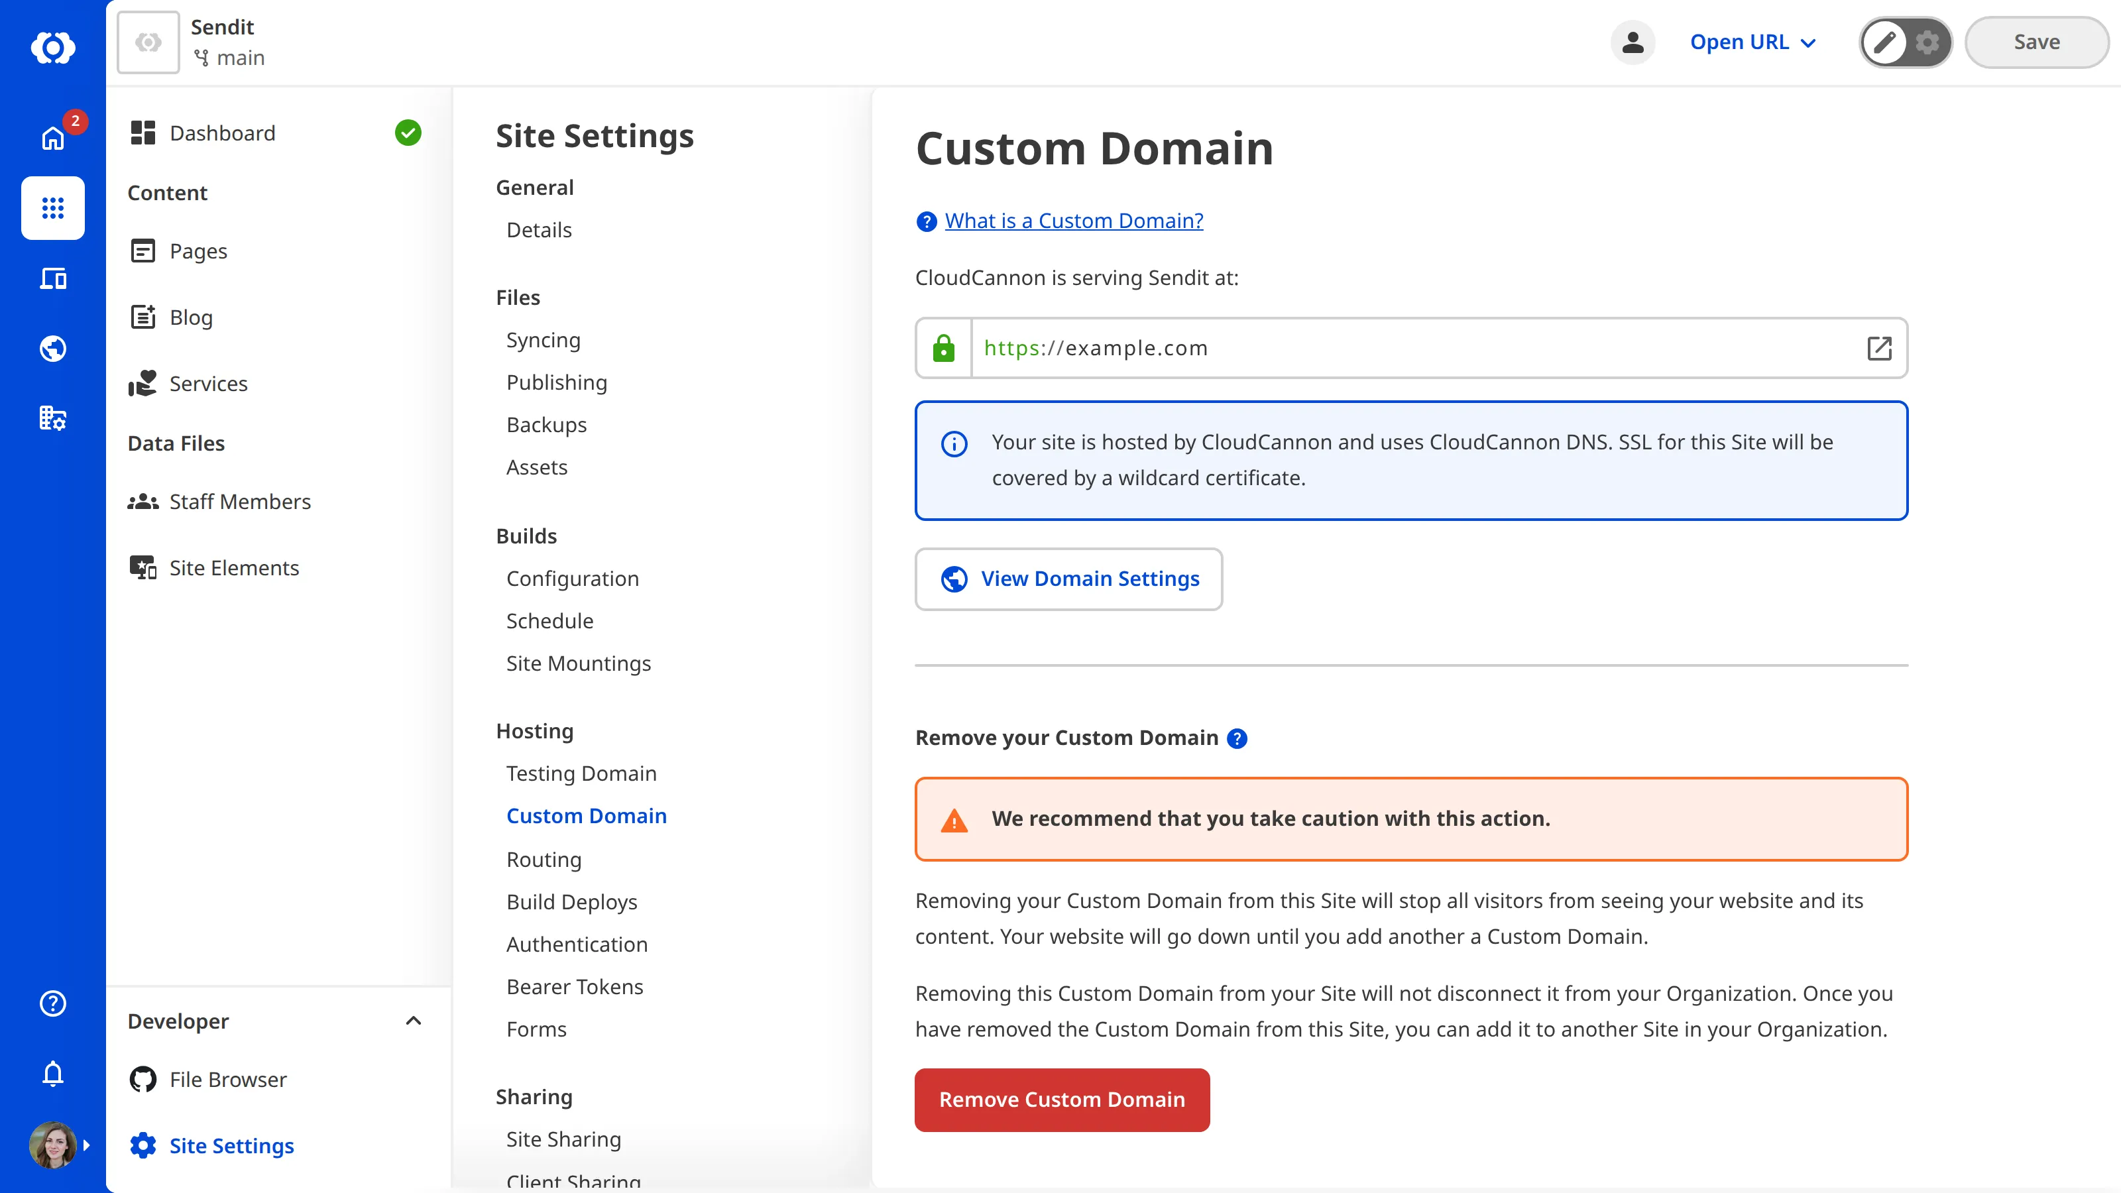Click the main branch label

point(229,58)
